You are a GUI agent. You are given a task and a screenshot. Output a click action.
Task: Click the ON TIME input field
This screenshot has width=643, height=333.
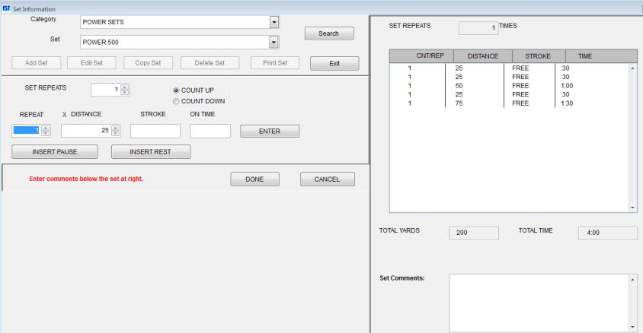pyautogui.click(x=210, y=131)
